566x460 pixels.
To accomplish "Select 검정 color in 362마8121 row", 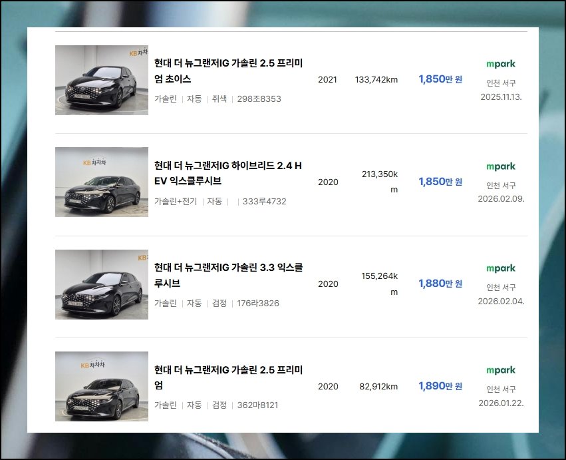I will [x=219, y=405].
